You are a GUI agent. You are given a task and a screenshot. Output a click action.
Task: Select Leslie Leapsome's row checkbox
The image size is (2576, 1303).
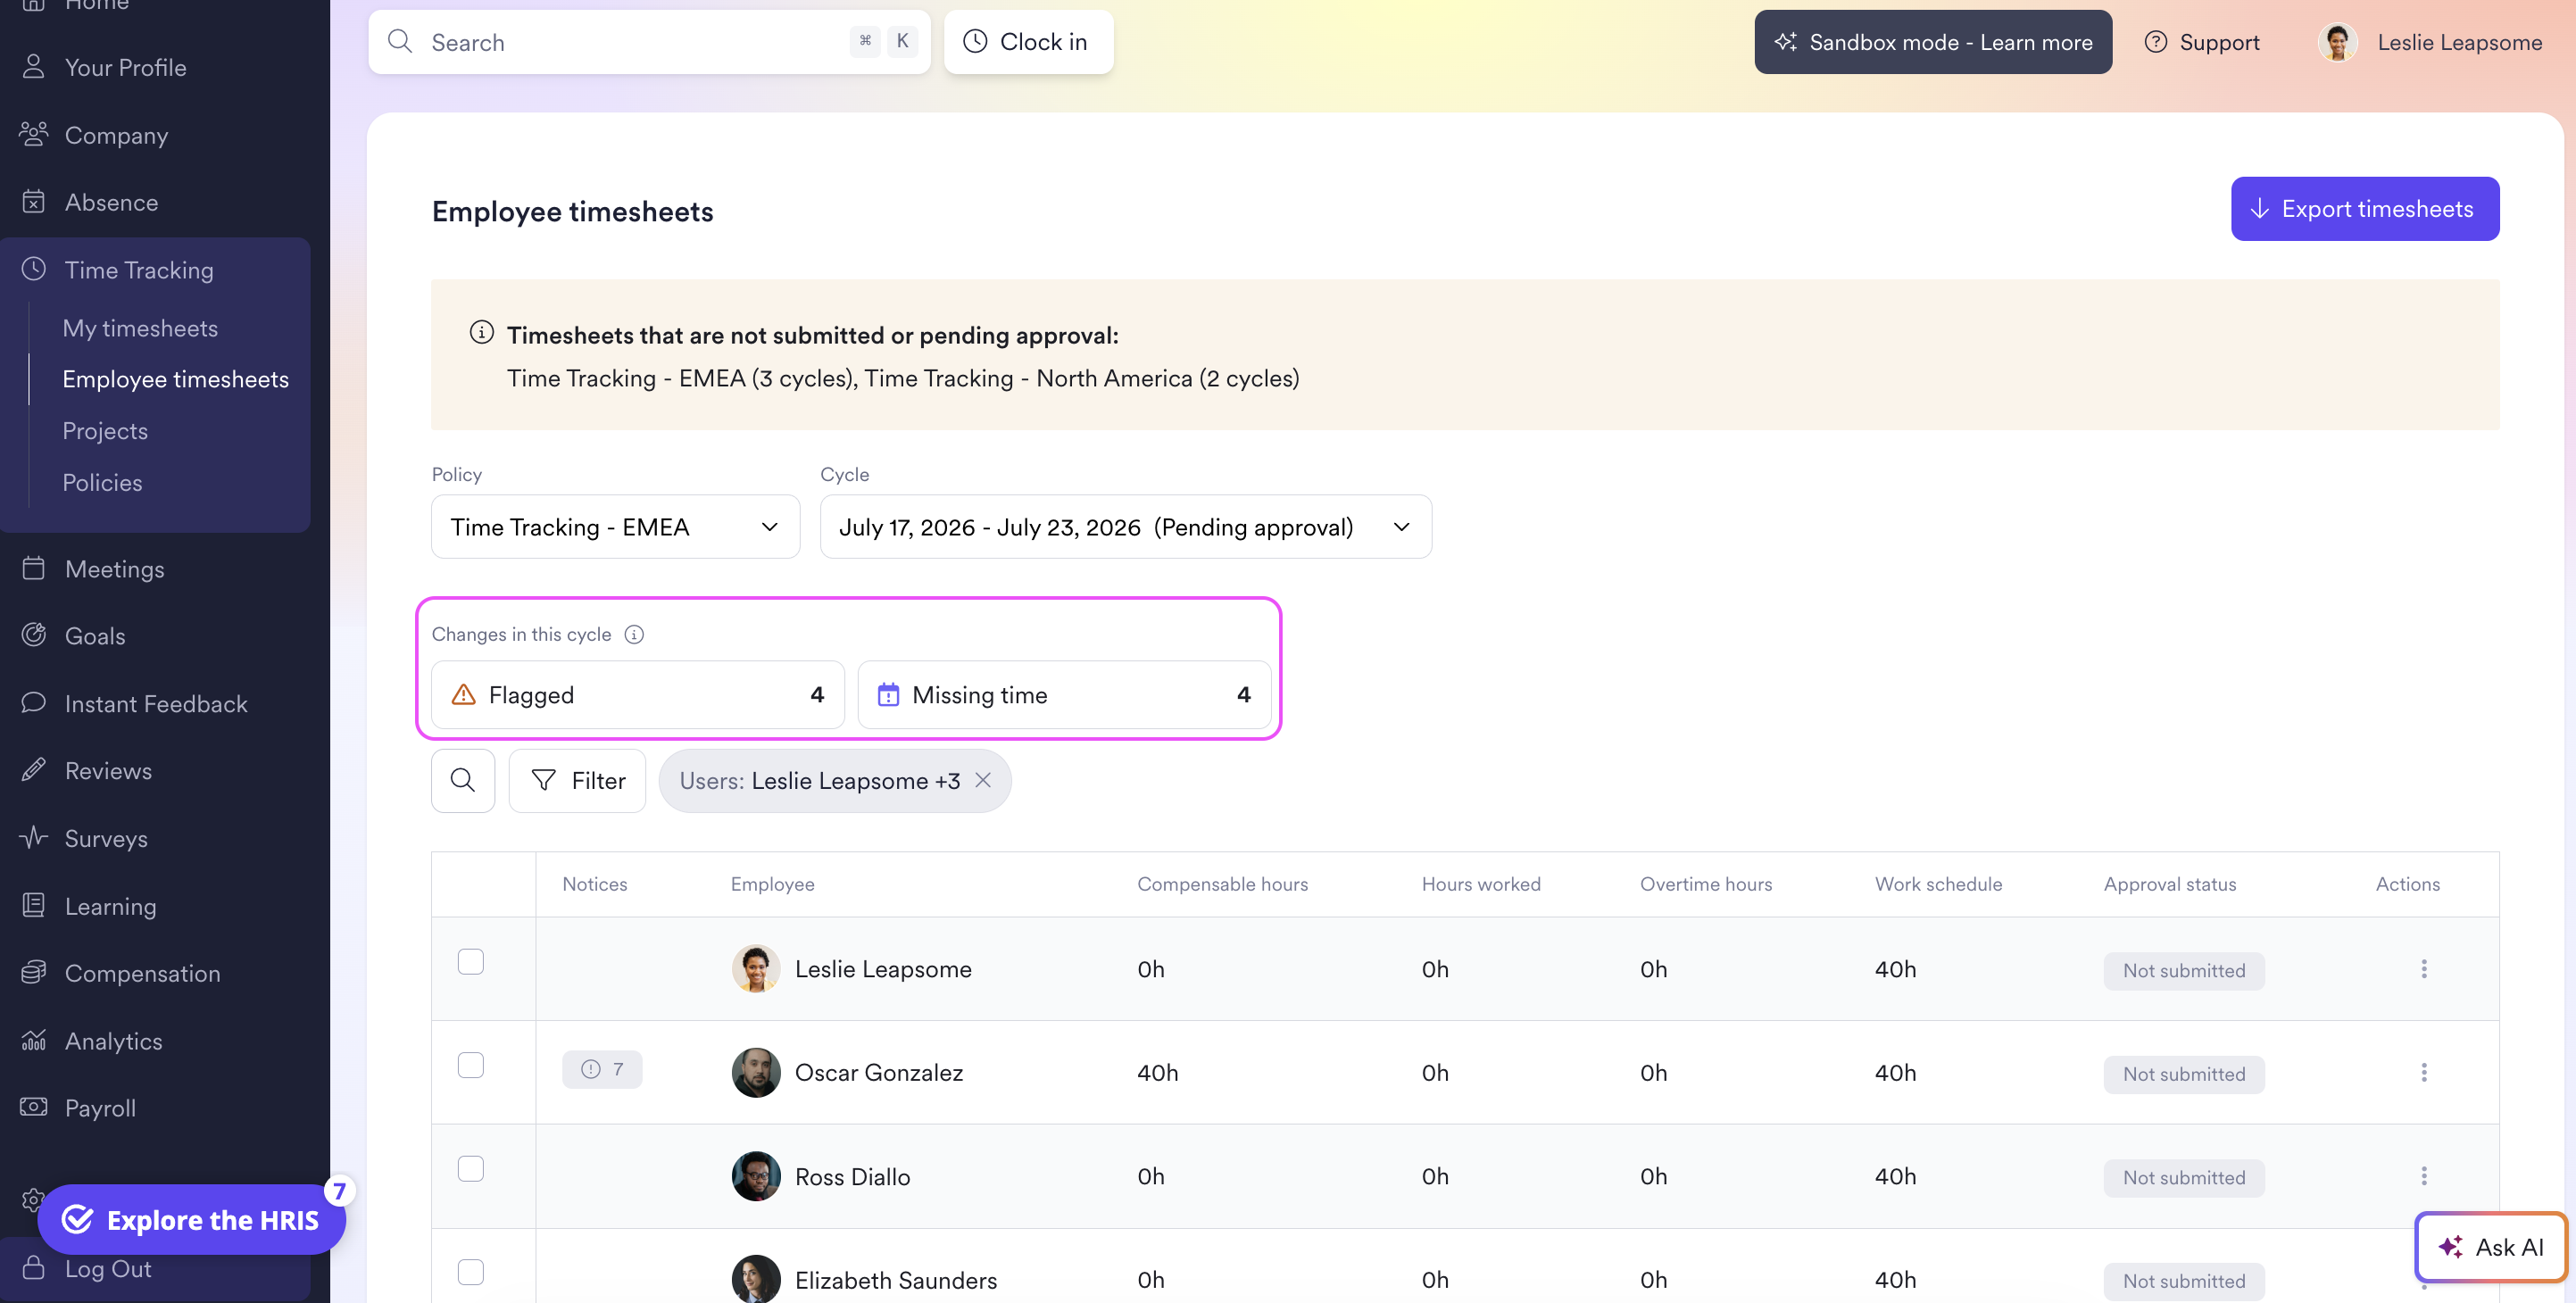(x=471, y=961)
